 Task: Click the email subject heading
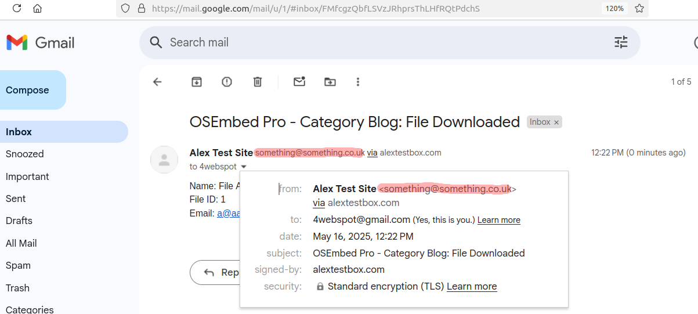[355, 122]
